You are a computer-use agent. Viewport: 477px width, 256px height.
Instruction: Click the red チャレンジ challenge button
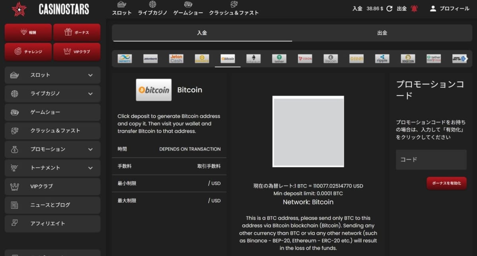(28, 52)
